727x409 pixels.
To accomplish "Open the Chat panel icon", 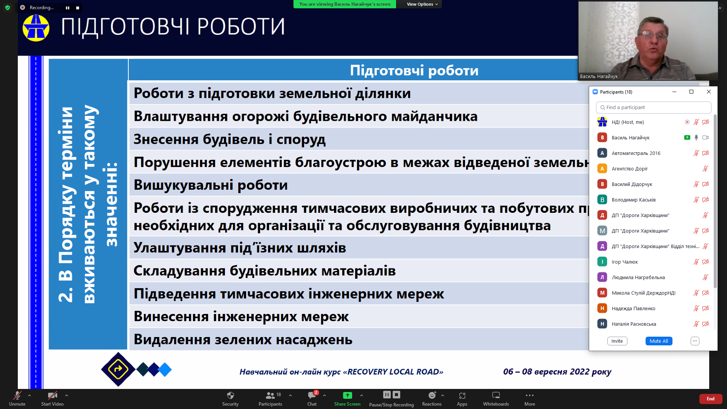I will point(312,395).
